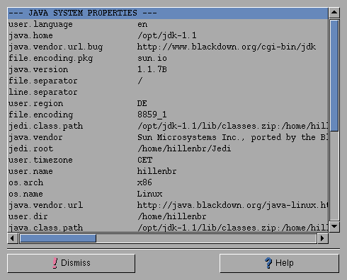Select the user.timezone row
The width and height of the screenshot is (347, 280).
point(168,160)
